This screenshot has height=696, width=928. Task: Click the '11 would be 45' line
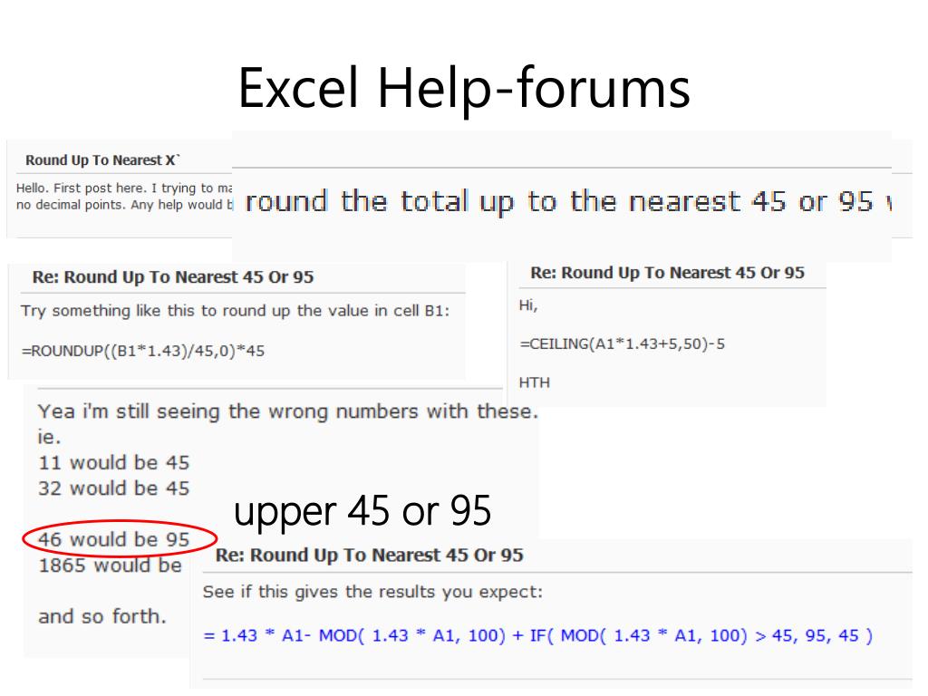pos(113,463)
